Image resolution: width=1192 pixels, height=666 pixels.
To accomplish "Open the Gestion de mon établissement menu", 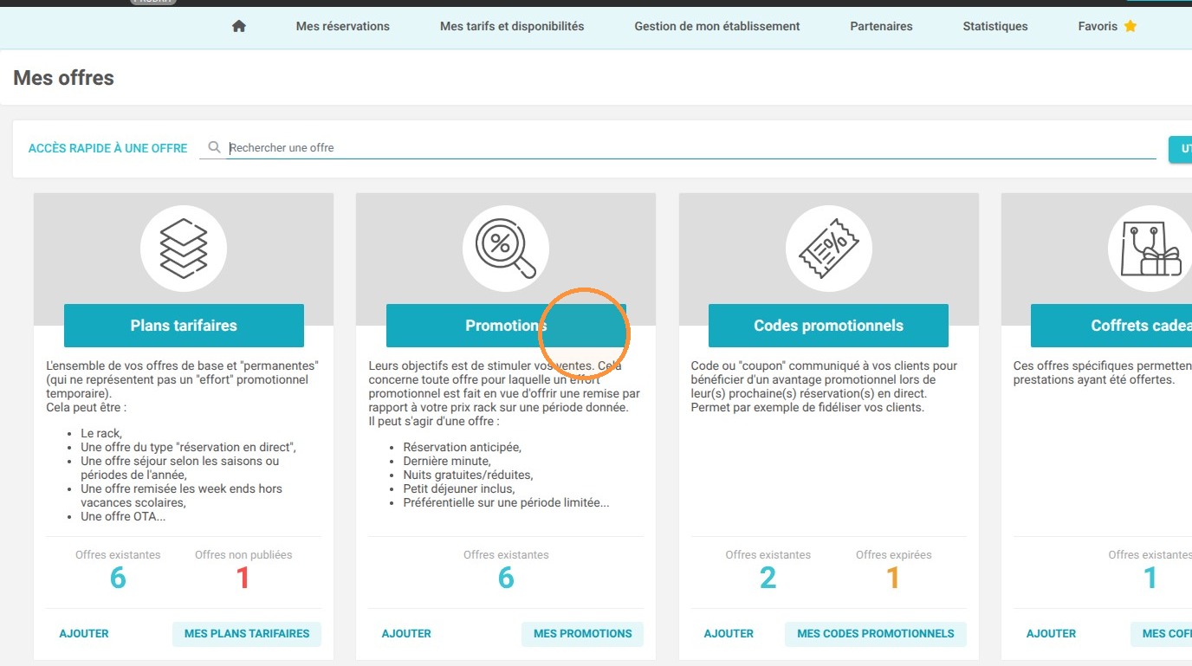I will [x=717, y=26].
